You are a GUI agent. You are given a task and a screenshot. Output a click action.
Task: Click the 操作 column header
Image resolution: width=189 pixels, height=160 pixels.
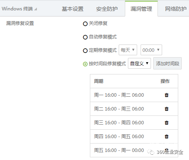tap(165, 81)
